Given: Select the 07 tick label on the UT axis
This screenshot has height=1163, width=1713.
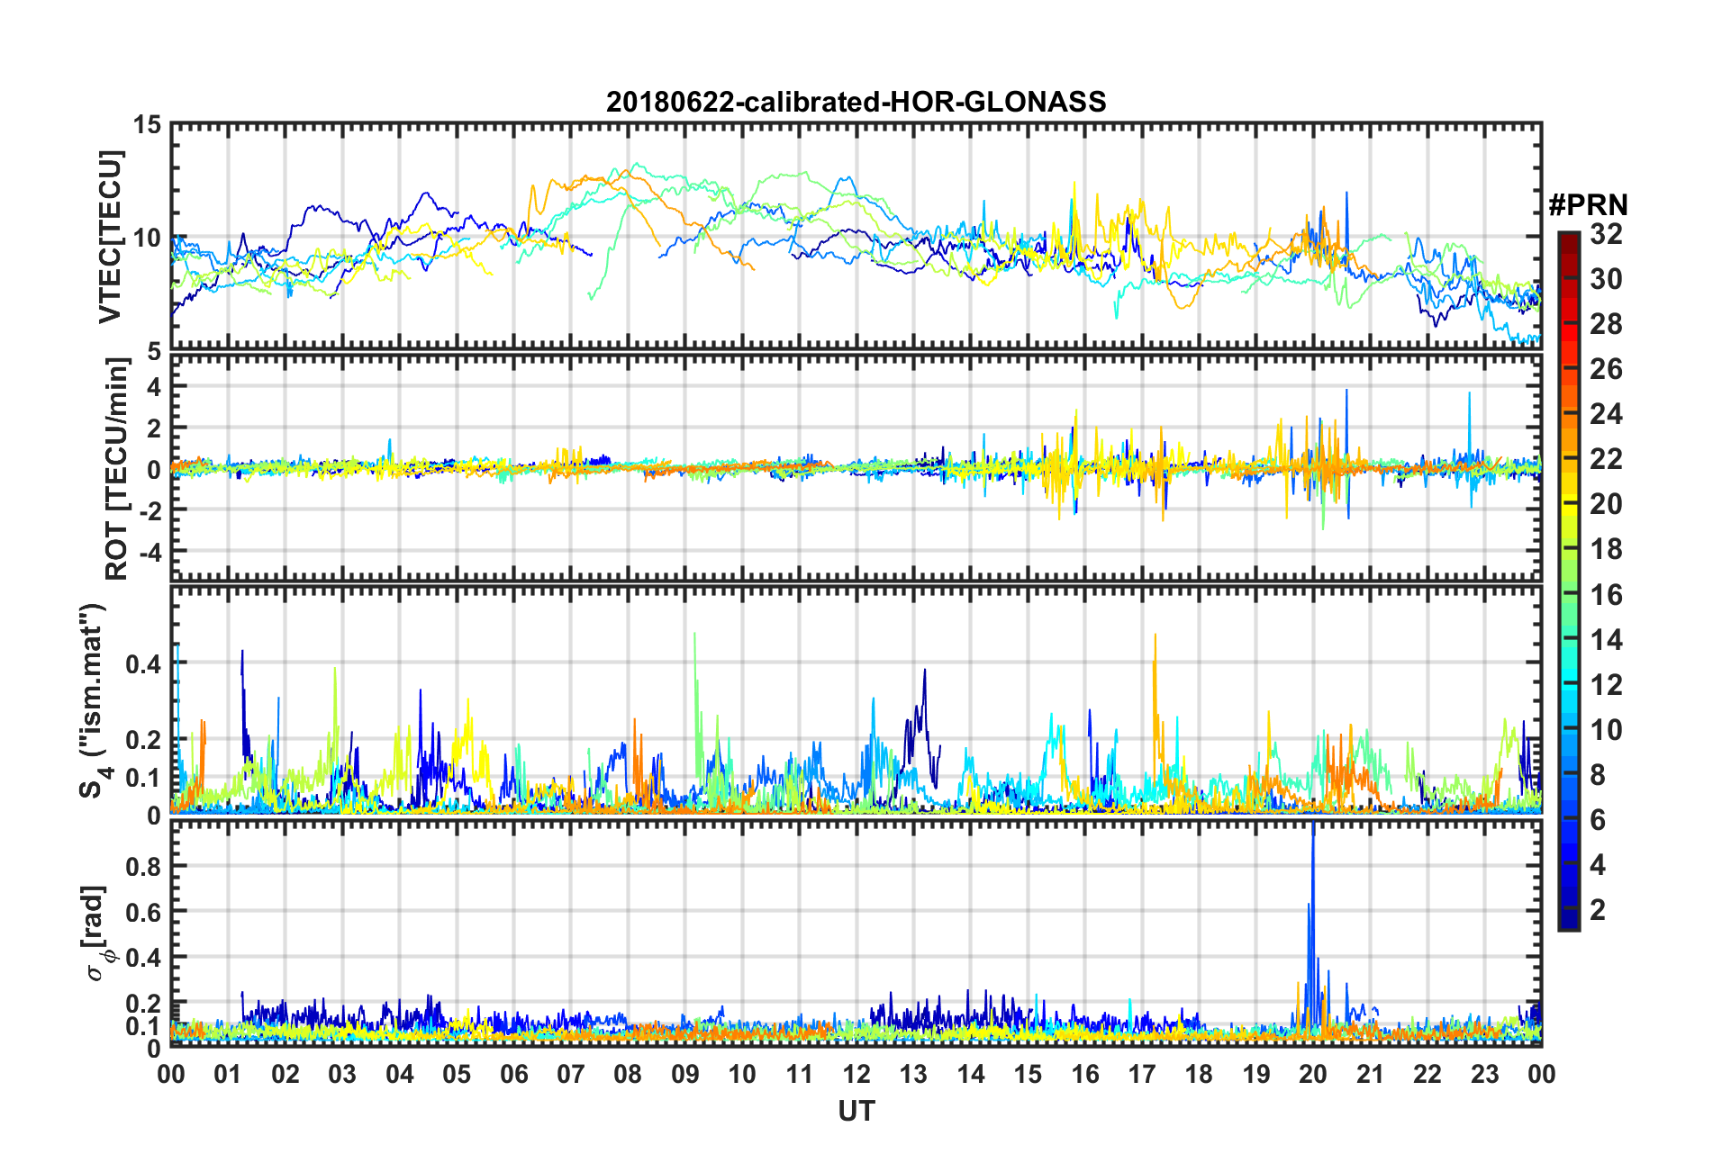Looking at the screenshot, I should [x=571, y=1075].
